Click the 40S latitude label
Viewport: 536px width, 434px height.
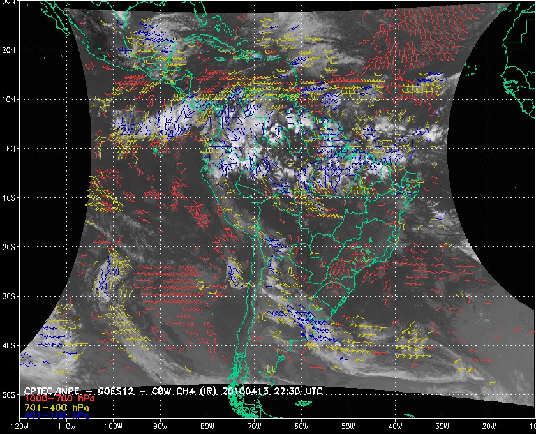9,346
